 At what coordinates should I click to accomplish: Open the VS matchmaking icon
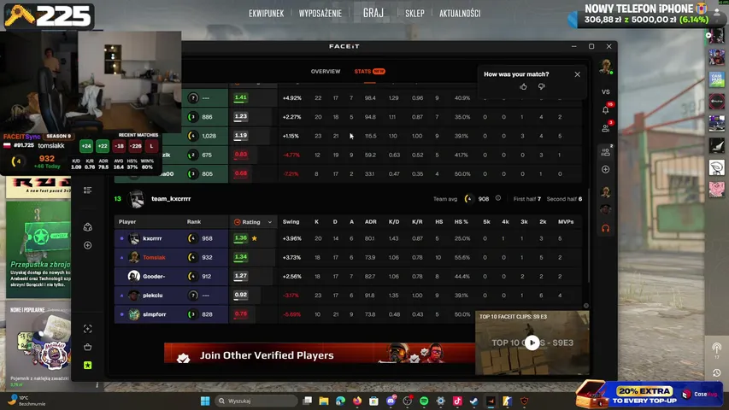(x=605, y=92)
